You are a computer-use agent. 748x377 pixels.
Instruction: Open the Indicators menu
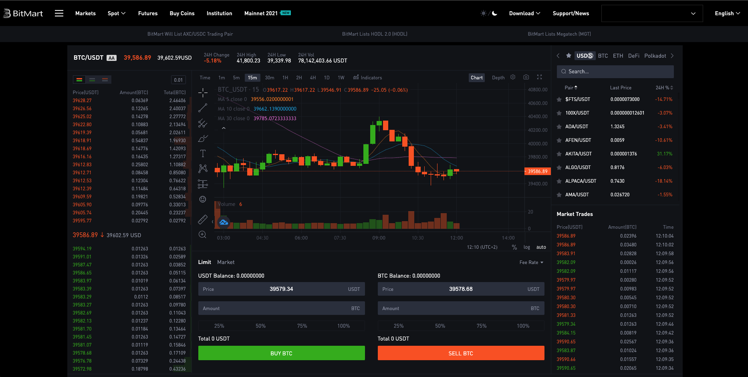pos(367,77)
